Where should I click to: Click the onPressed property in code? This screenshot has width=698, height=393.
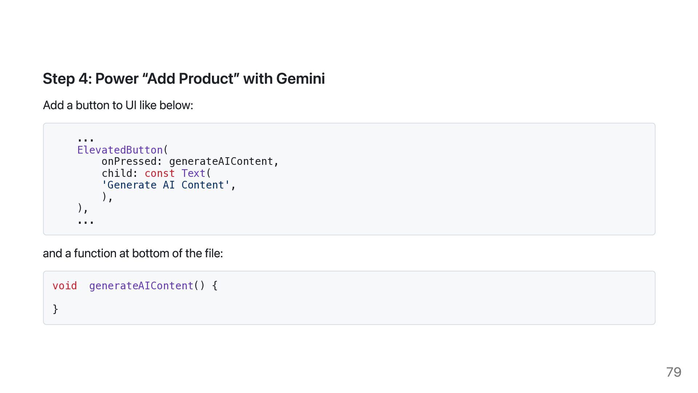pos(129,162)
